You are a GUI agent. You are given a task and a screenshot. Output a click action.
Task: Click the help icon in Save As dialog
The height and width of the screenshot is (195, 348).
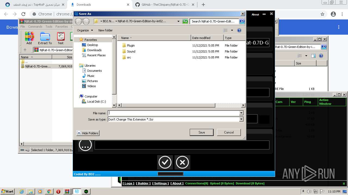239,30
